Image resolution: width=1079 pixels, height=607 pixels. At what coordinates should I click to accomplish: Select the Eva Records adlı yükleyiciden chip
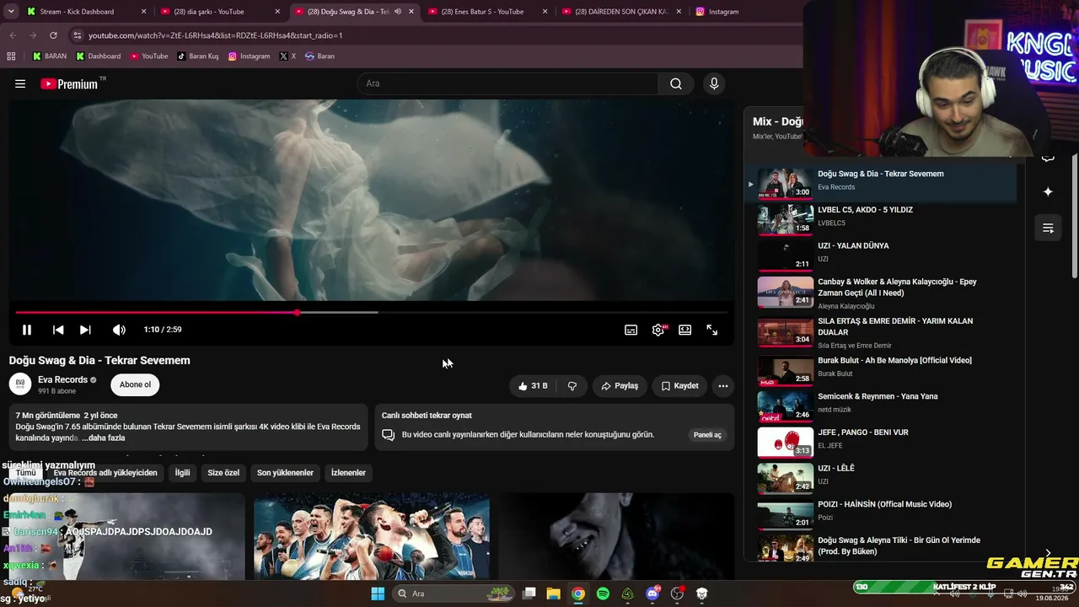point(105,473)
